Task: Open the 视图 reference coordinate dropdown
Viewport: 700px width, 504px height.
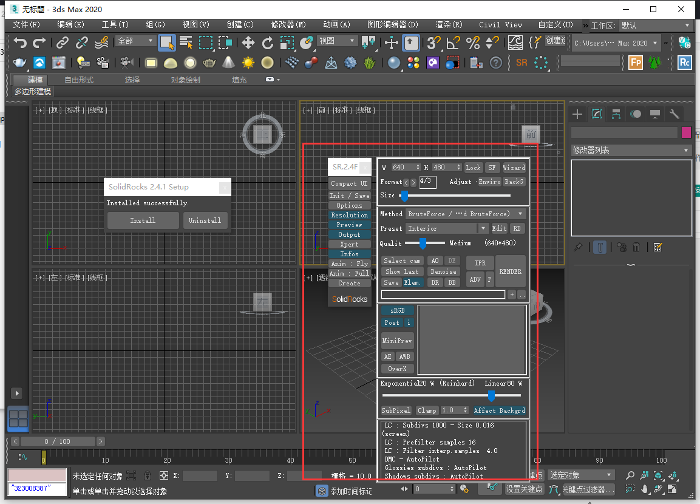Action: 338,41
